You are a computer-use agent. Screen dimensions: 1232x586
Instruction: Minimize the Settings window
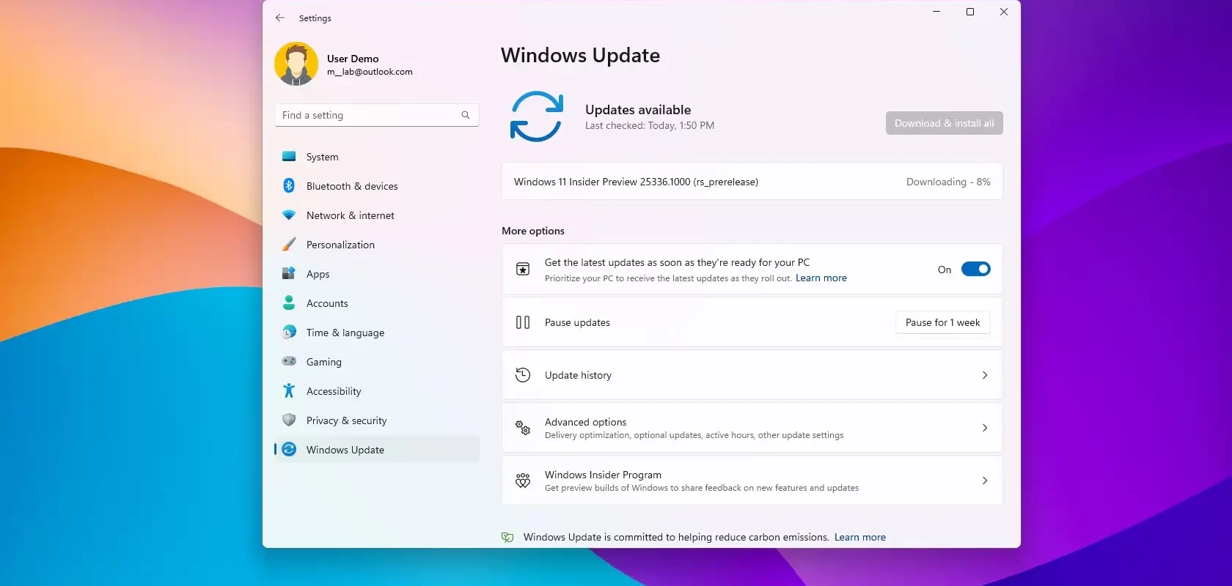pos(936,12)
